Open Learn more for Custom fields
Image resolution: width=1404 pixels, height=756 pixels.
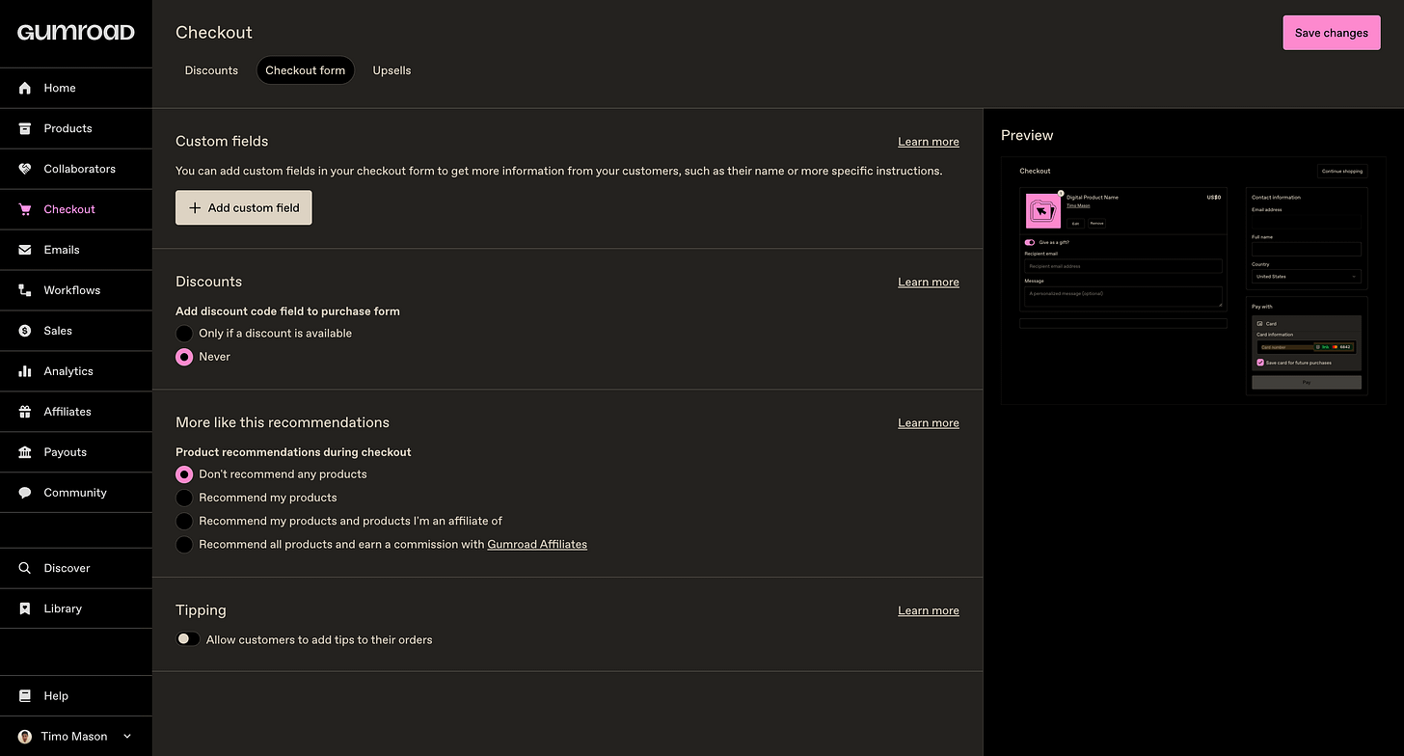[929, 142]
